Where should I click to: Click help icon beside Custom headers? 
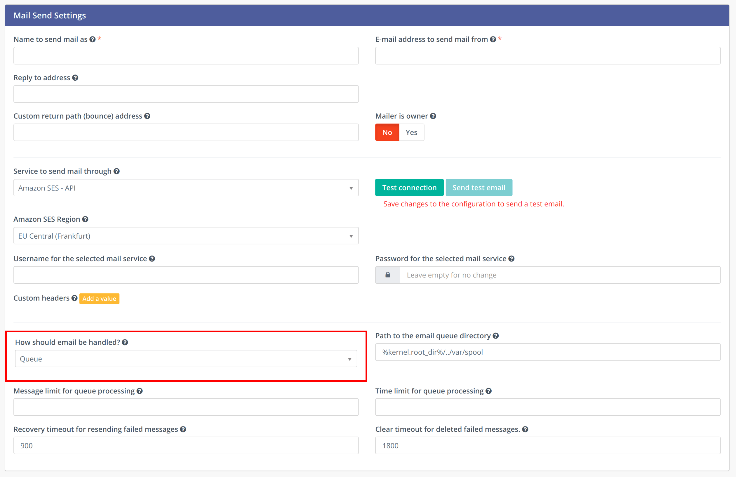[x=74, y=298]
